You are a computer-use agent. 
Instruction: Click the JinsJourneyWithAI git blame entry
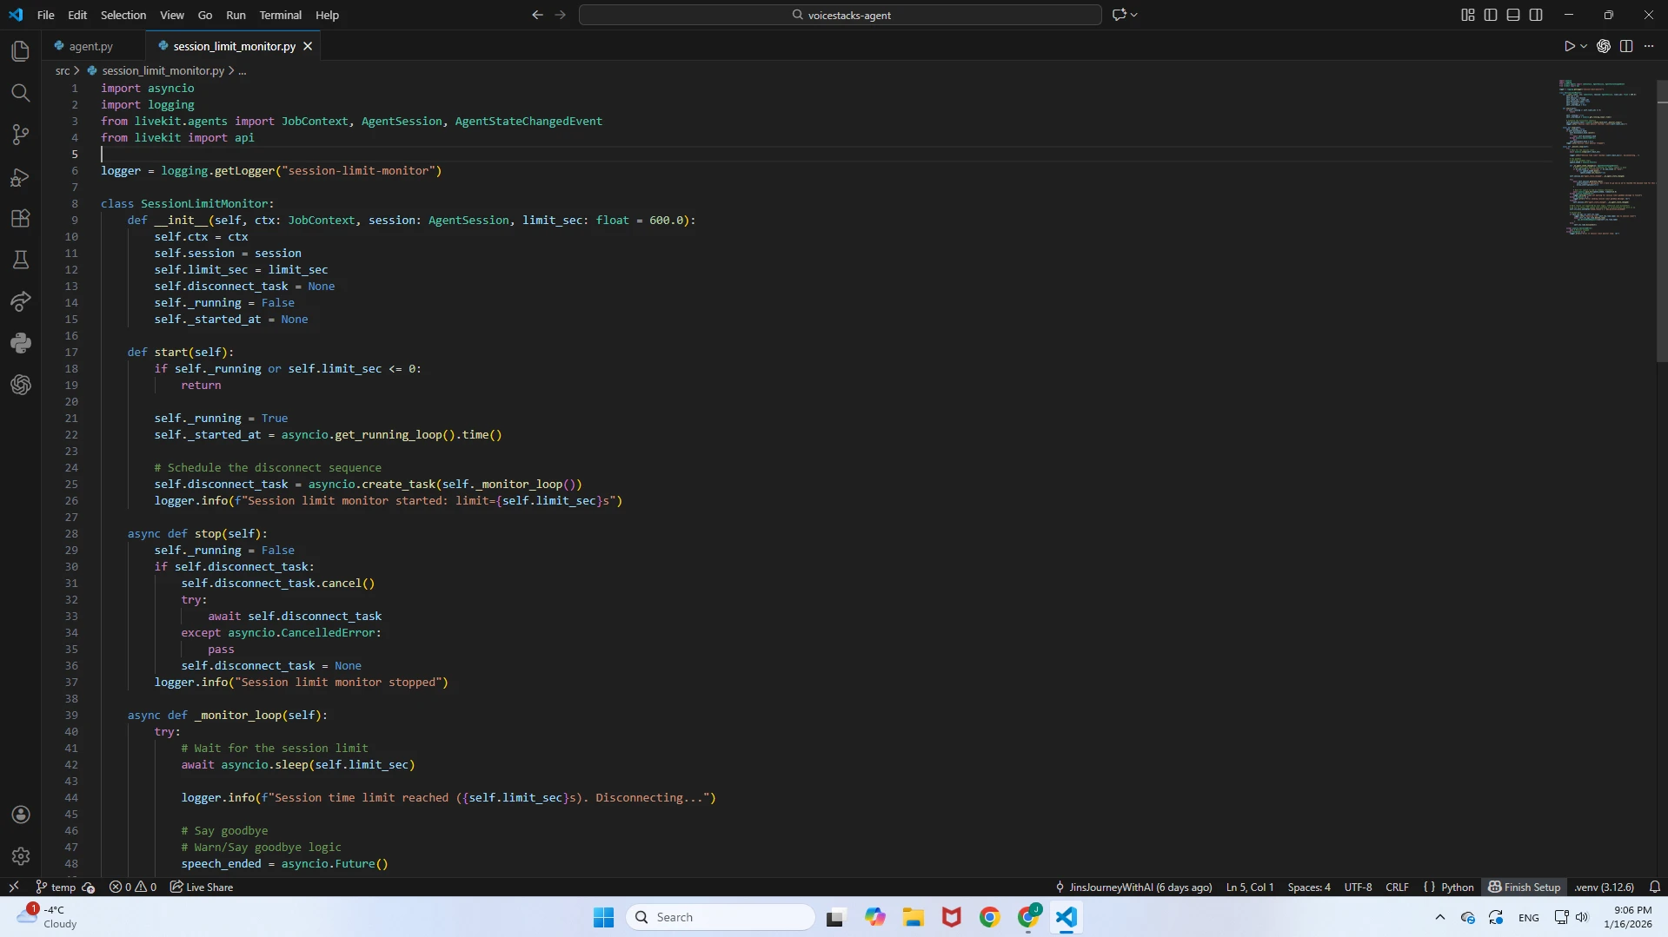[1133, 888]
